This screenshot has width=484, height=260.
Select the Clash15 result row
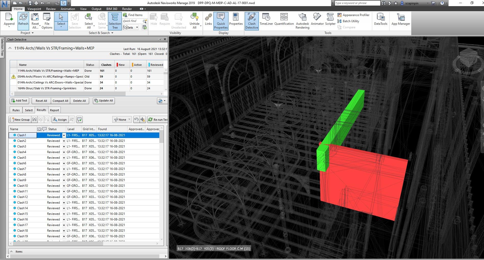pos(84,214)
